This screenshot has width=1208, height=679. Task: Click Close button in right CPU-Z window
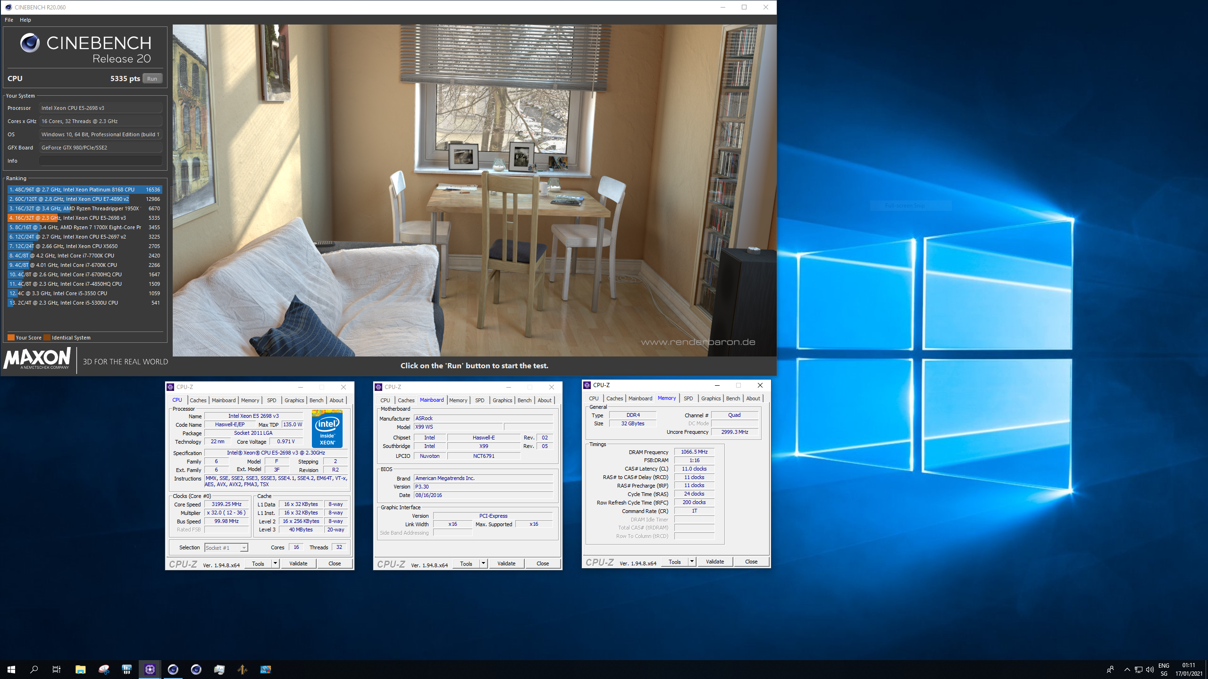point(751,562)
